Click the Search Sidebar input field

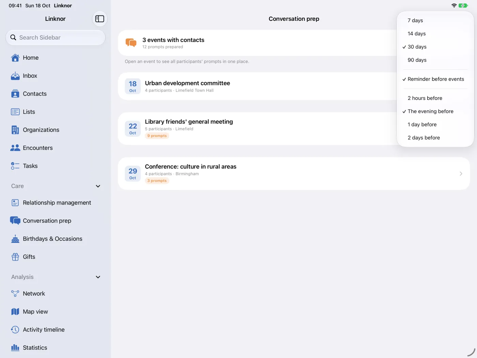click(x=56, y=38)
